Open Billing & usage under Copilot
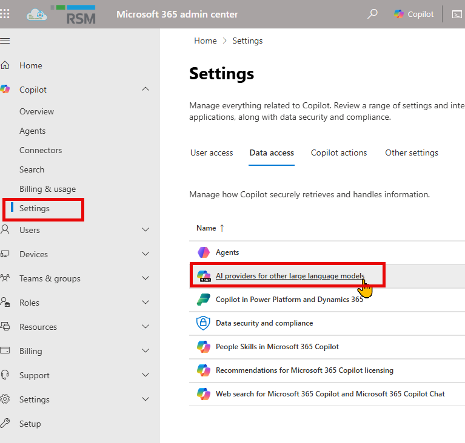The image size is (465, 443). 47,189
